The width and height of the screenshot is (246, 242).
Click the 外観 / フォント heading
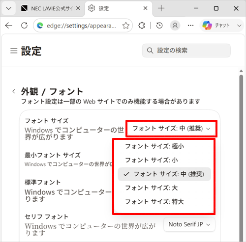[52, 91]
